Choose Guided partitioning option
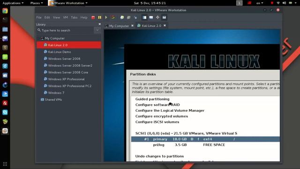This screenshot has height=169, width=300. [152, 99]
